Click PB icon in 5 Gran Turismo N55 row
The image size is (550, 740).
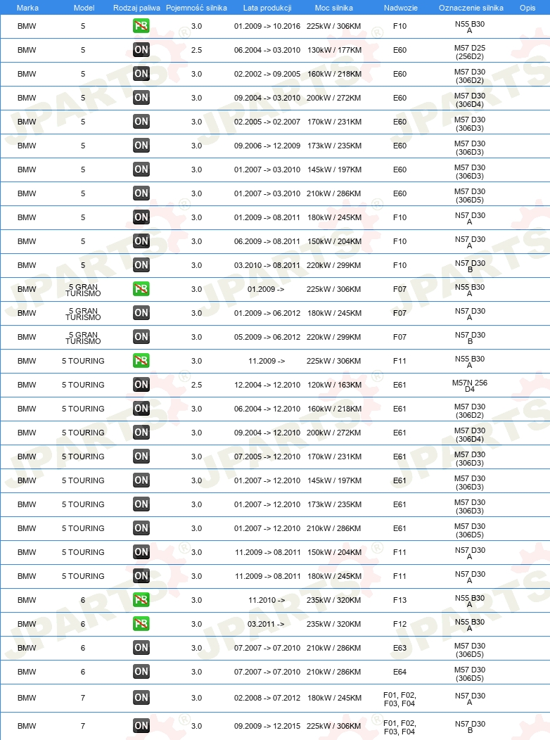click(141, 289)
